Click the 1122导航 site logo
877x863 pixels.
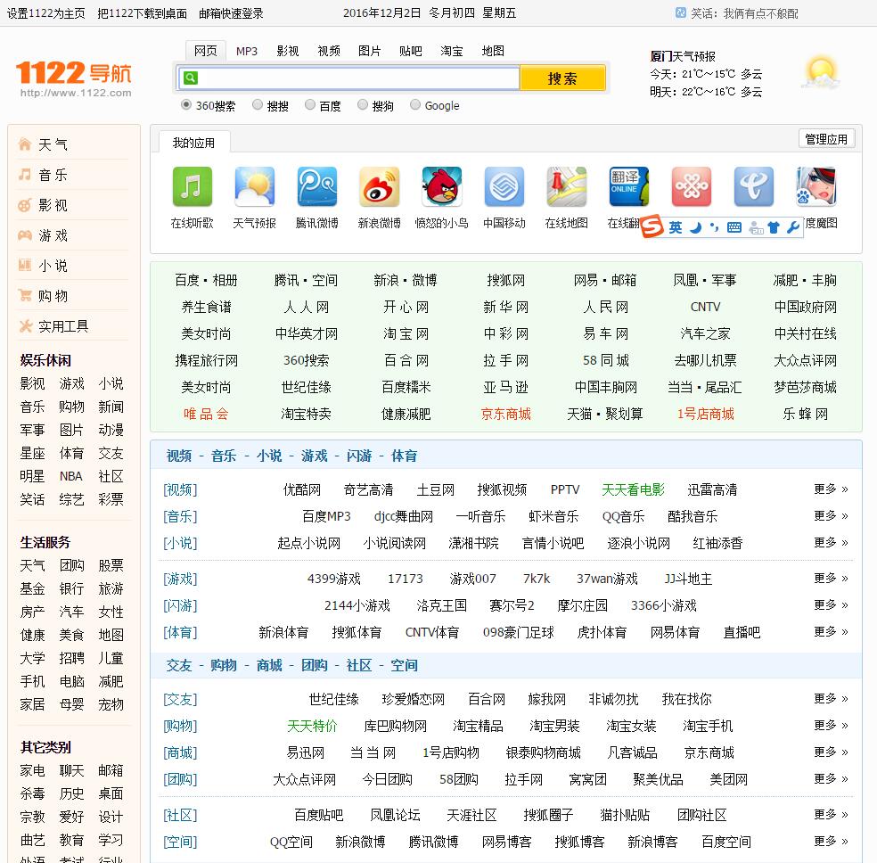click(74, 78)
